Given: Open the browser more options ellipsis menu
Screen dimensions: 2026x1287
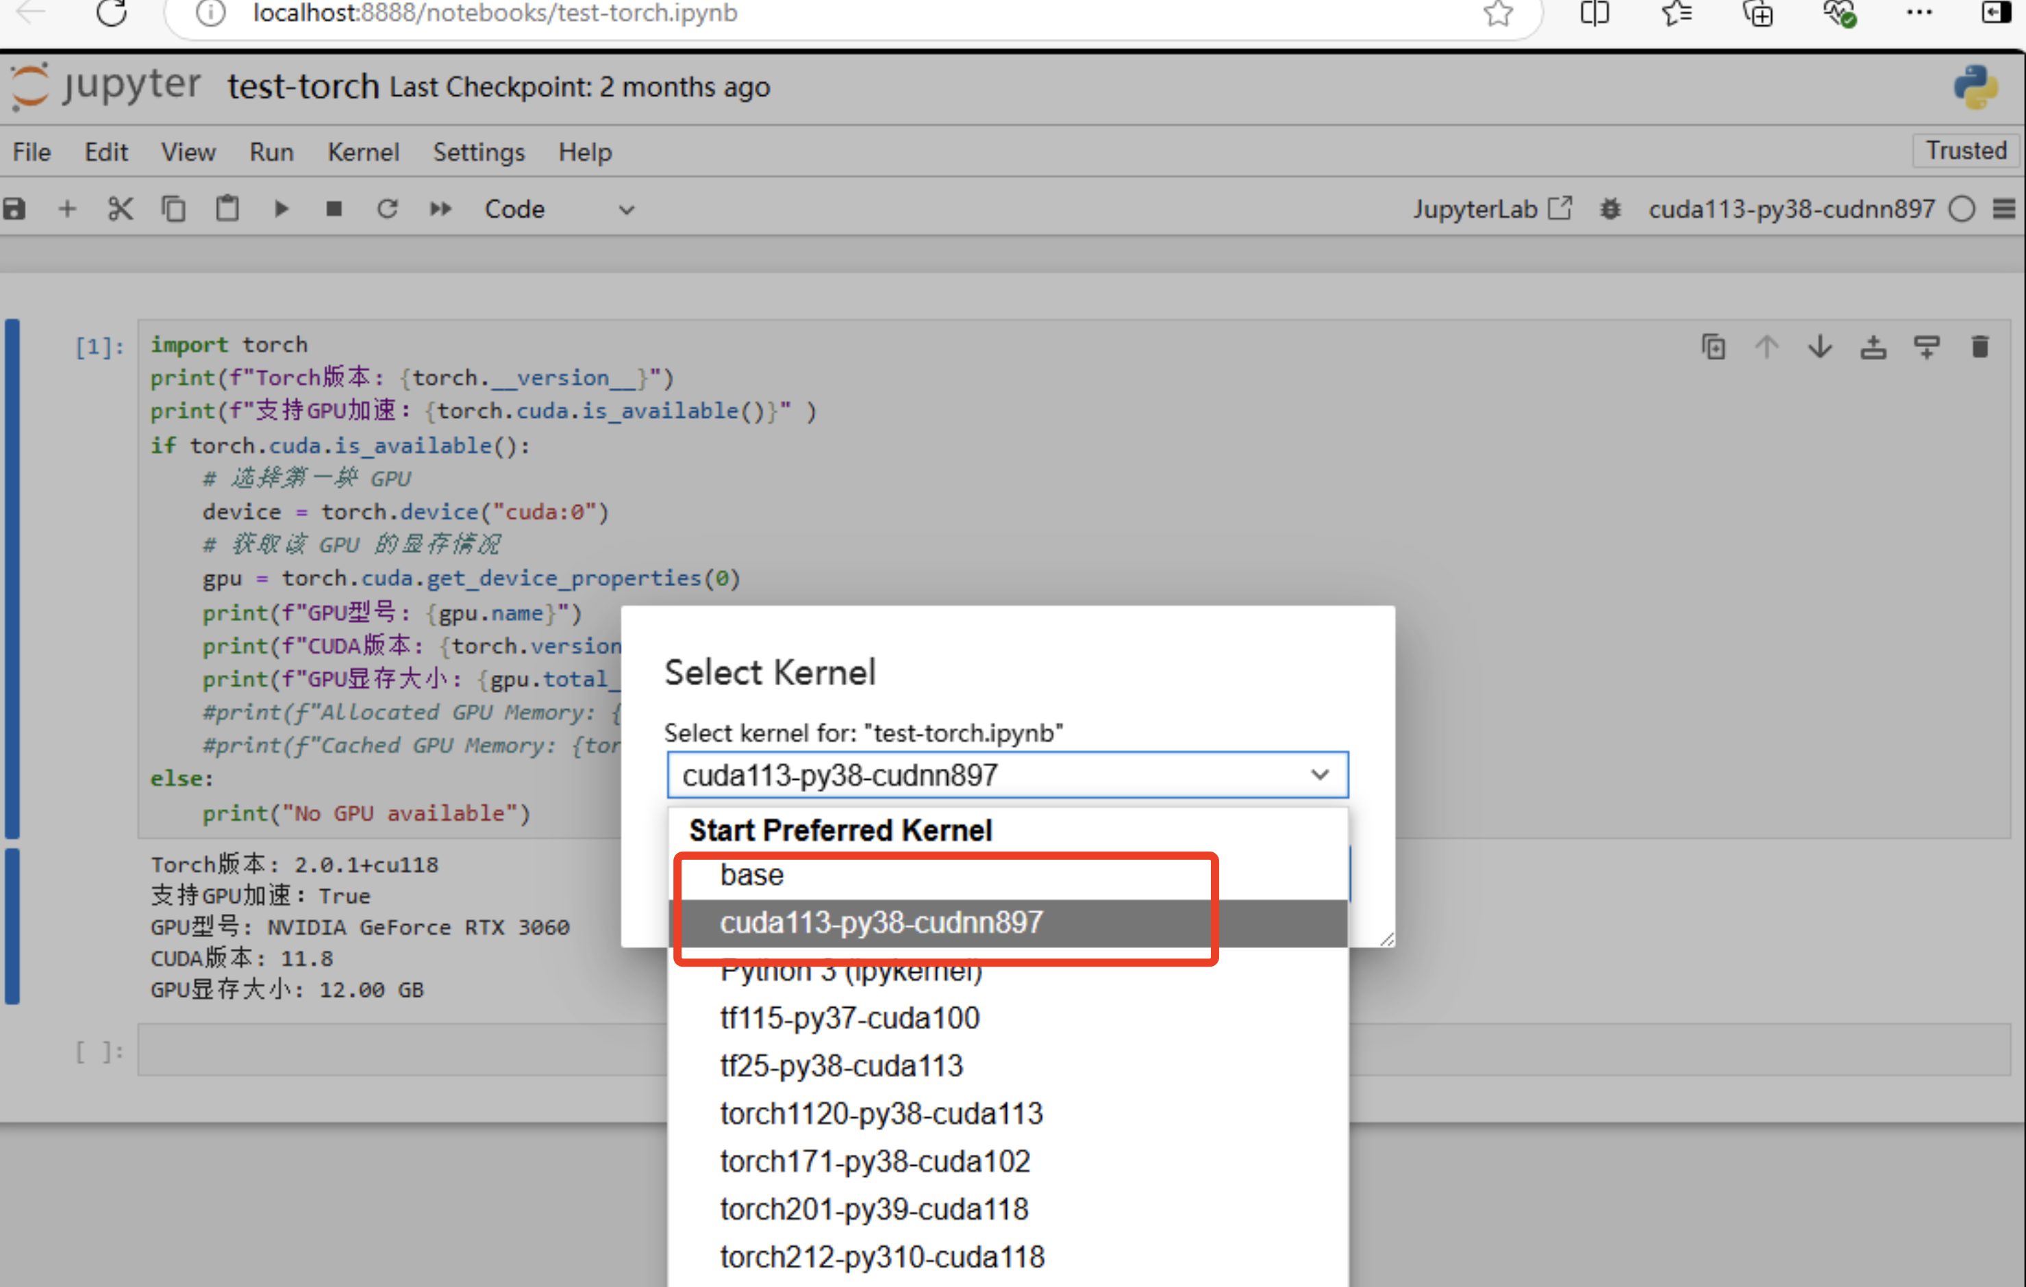Looking at the screenshot, I should click(x=1919, y=12).
